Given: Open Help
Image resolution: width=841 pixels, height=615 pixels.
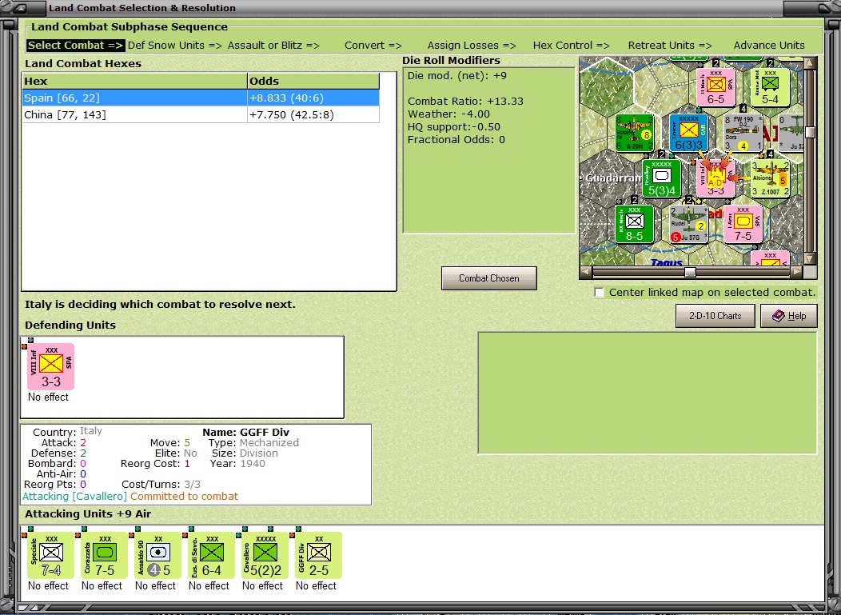Looking at the screenshot, I should click(x=789, y=316).
